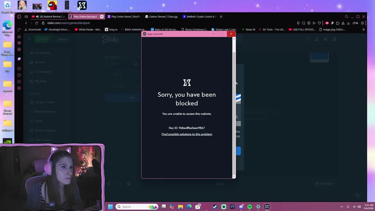This screenshot has width=375, height=211.
Task: Select Among Us desktop shortcut
Action: [52, 6]
